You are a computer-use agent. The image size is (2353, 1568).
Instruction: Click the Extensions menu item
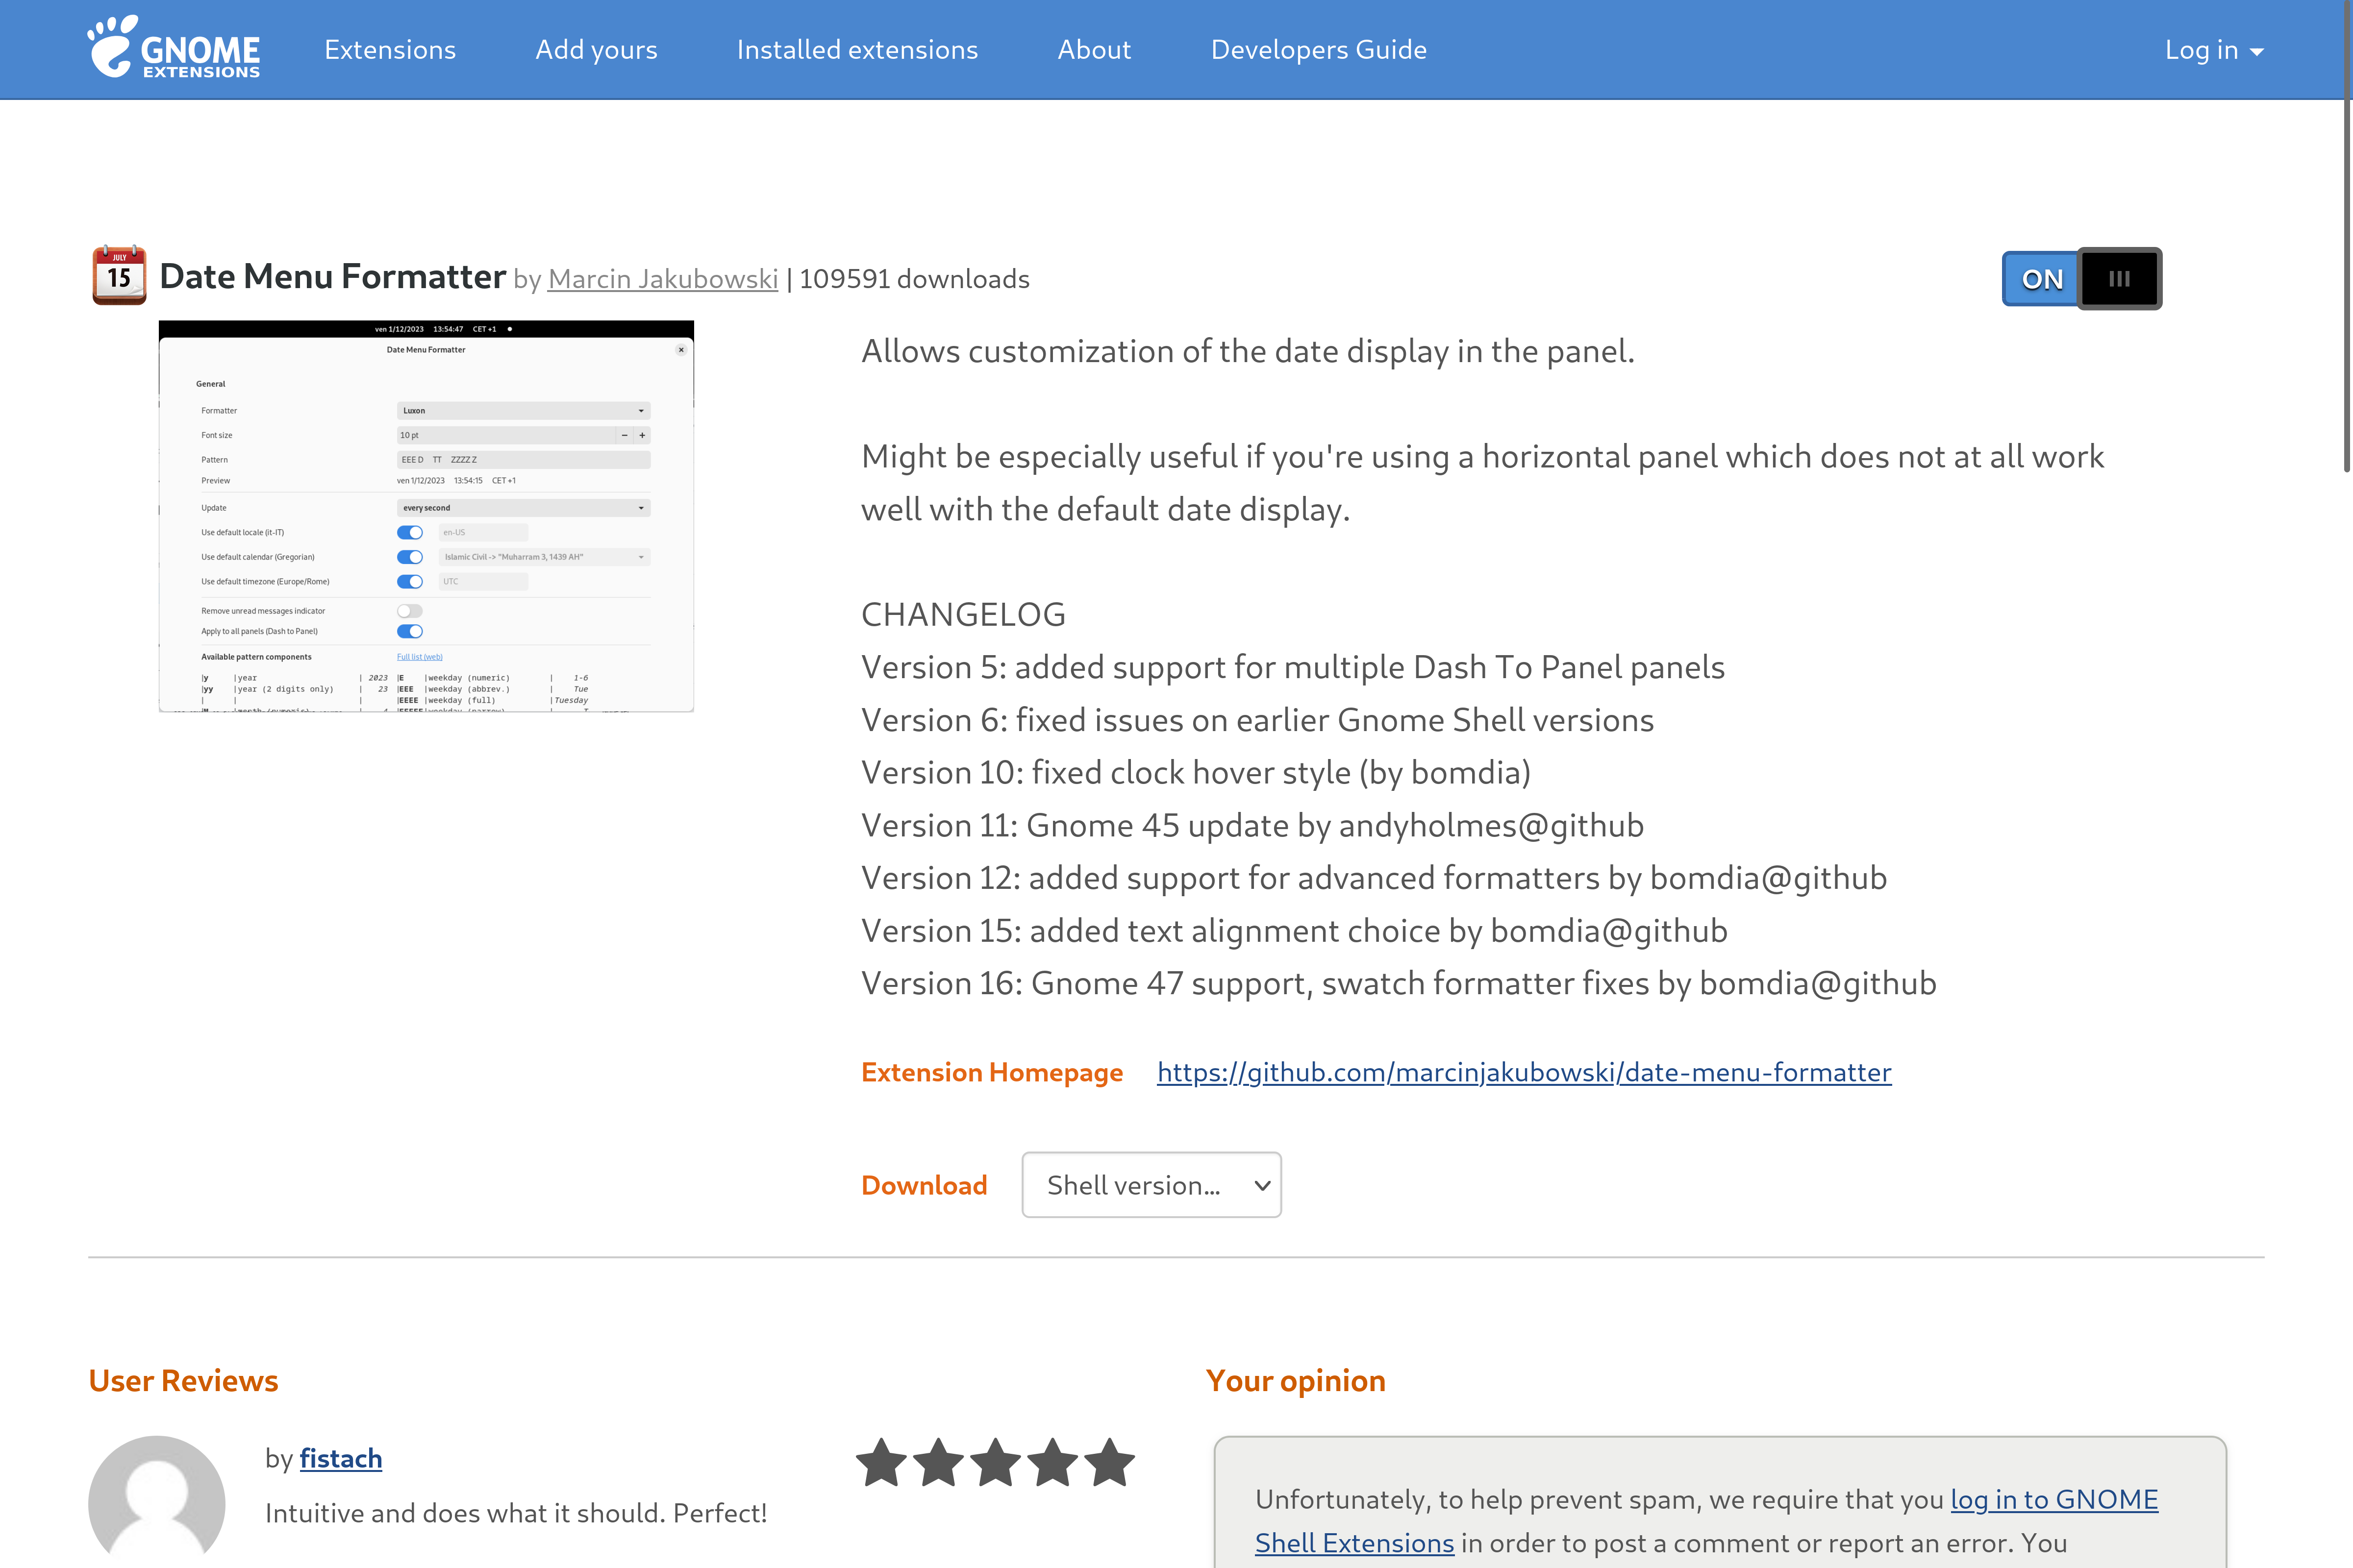click(x=389, y=49)
